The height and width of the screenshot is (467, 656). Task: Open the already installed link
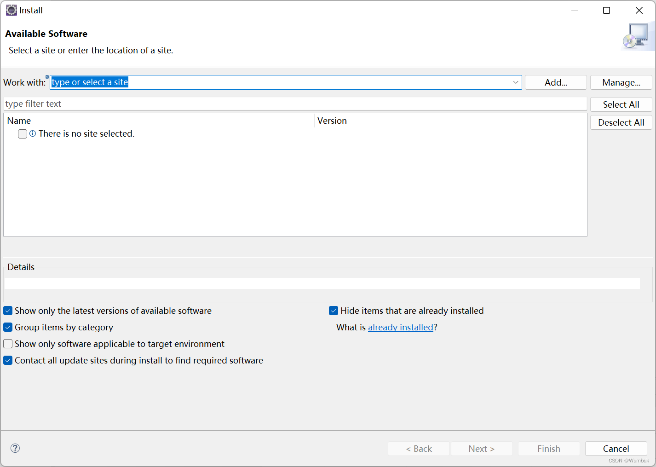coord(400,327)
